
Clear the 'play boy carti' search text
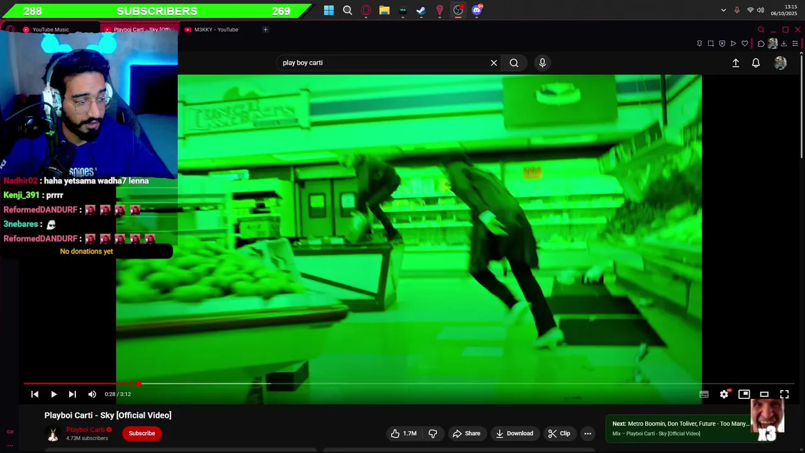(494, 63)
